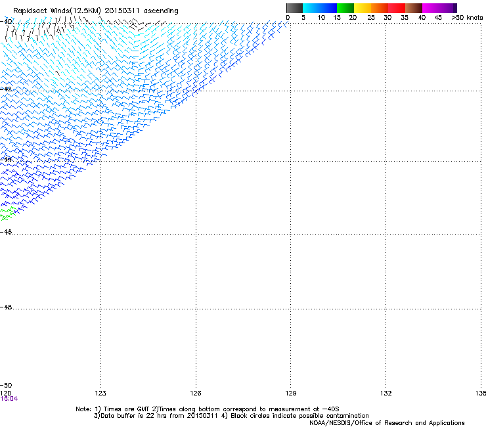
Task: Click the -46 latitude axis label
Action: point(6,232)
